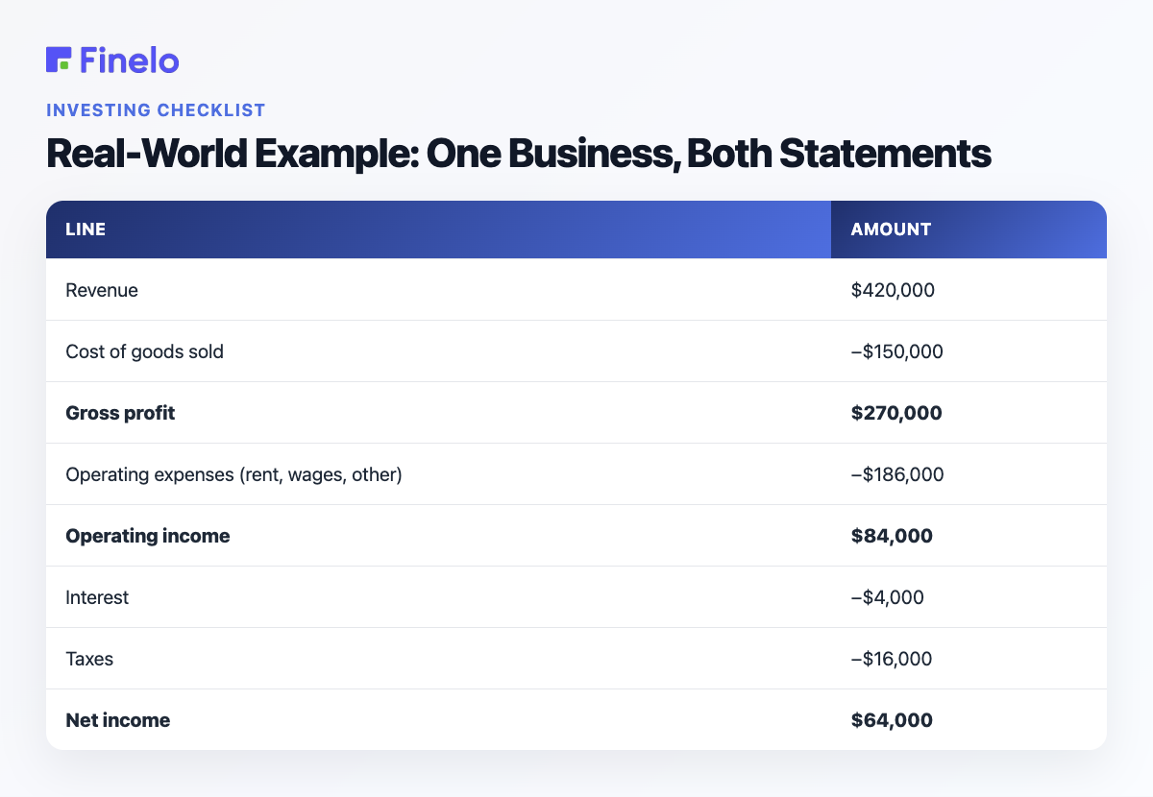This screenshot has height=797, width=1153.
Task: Click the Finelo brand name
Action: click(x=130, y=60)
